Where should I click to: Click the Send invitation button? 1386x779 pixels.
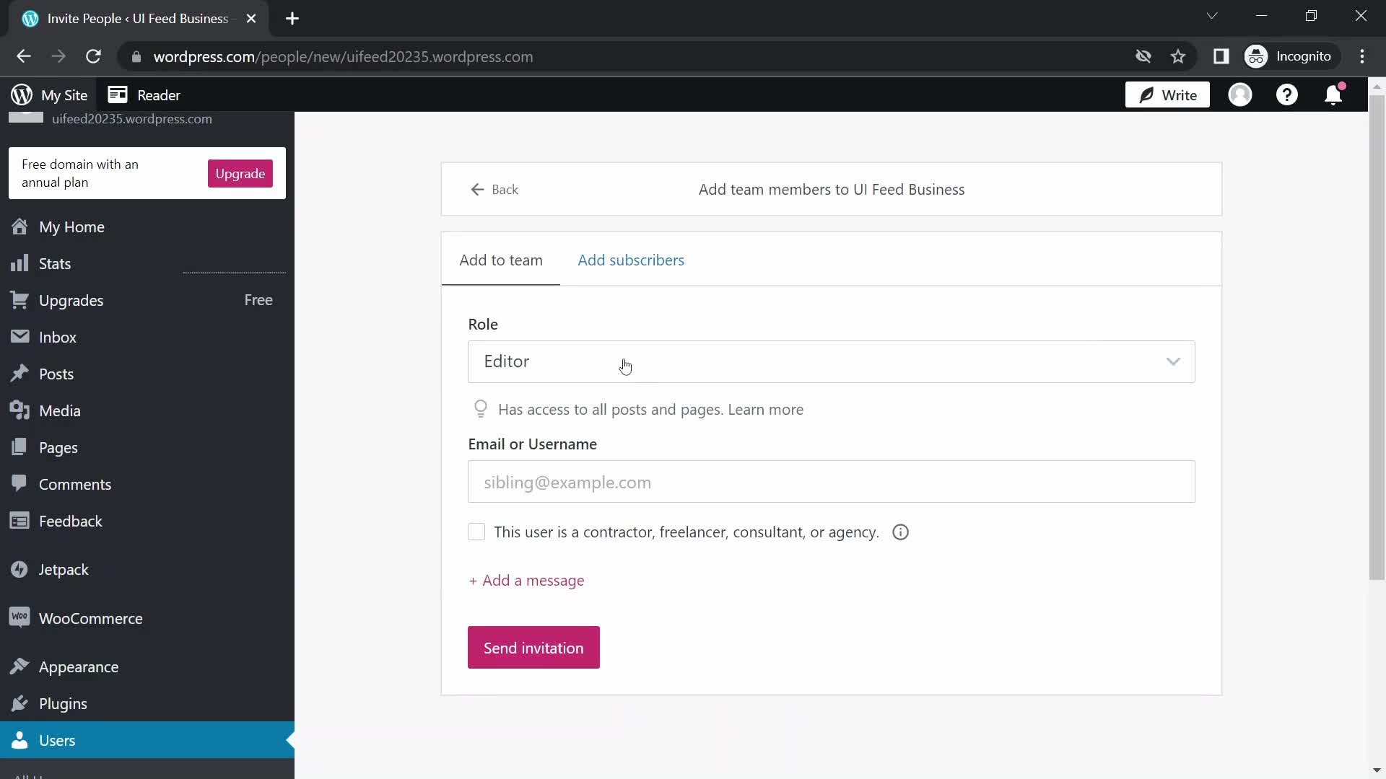(533, 647)
